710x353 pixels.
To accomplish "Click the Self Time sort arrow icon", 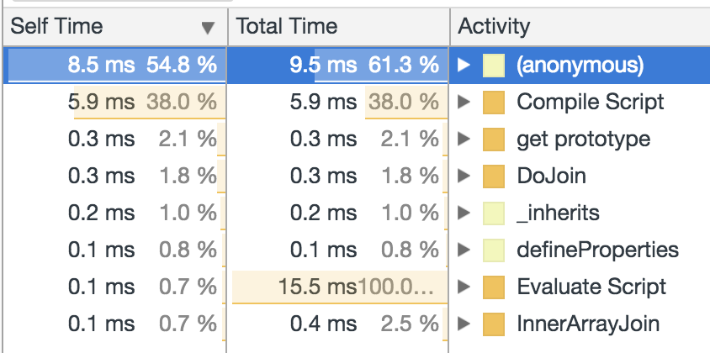I will (209, 28).
